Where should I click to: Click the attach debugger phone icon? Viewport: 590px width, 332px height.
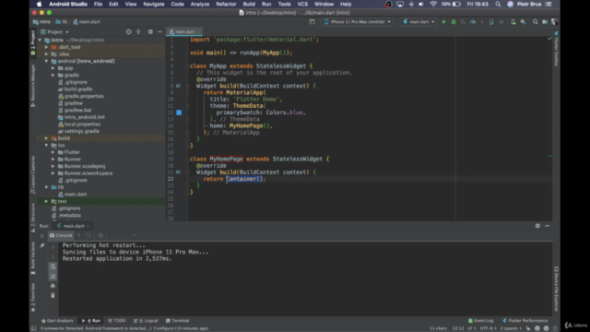pos(491,22)
